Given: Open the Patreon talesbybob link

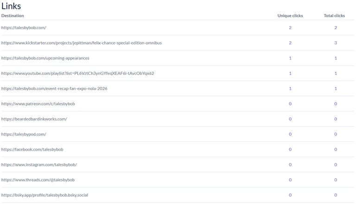Looking at the screenshot, I should tap(38, 104).
